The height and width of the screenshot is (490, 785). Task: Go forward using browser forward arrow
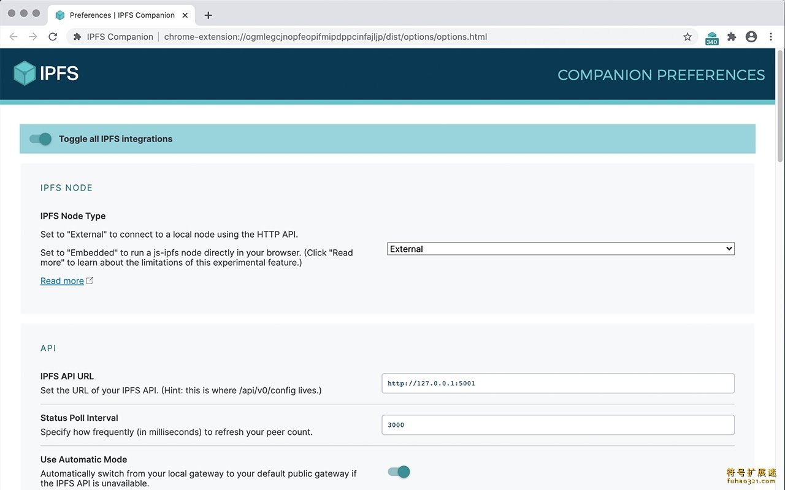tap(33, 37)
